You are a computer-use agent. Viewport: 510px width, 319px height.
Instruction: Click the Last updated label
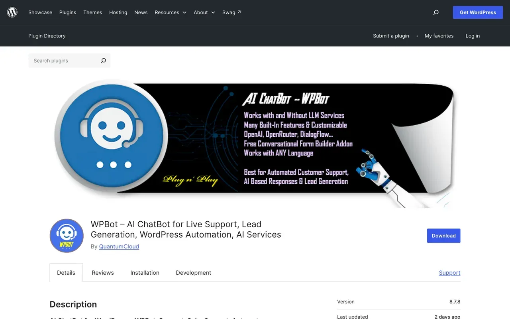click(x=353, y=317)
